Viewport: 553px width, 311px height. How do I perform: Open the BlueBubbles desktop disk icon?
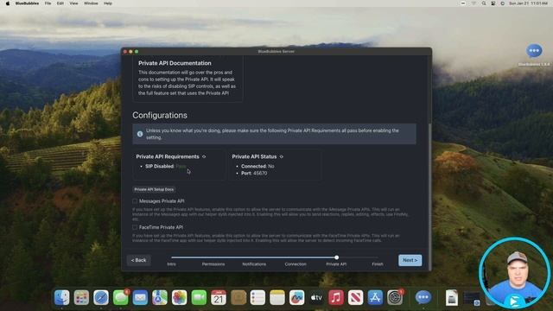[x=534, y=51]
